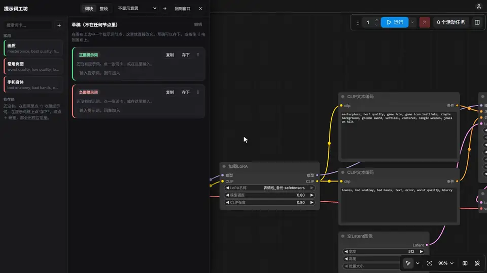Grab the drag handle on the 负面提示词 card
The height and width of the screenshot is (273, 487).
(x=198, y=92)
